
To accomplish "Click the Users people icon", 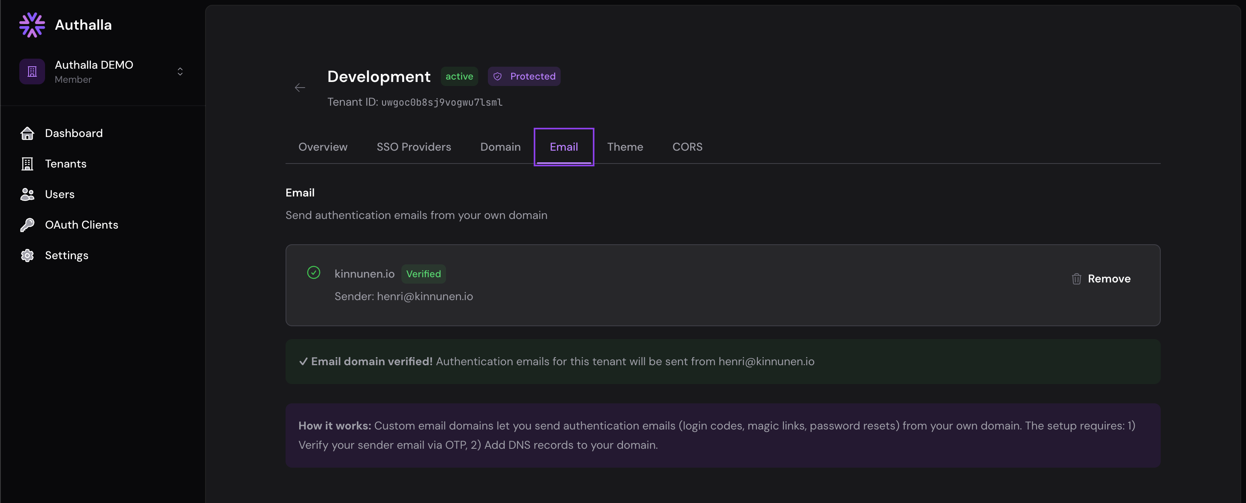I will pyautogui.click(x=28, y=194).
